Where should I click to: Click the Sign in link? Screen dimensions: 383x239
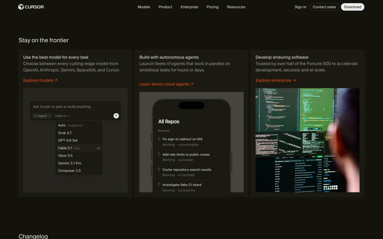[x=300, y=7]
